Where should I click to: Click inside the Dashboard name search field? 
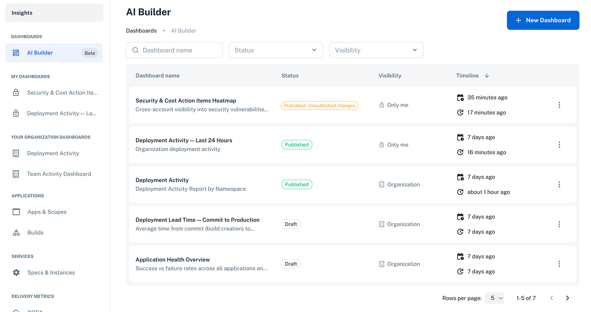[x=175, y=50]
